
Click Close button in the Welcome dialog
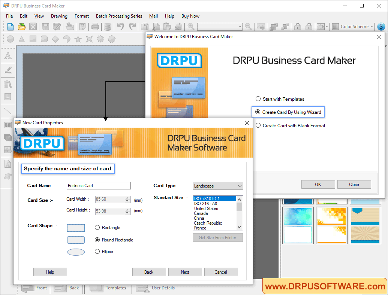(x=354, y=184)
